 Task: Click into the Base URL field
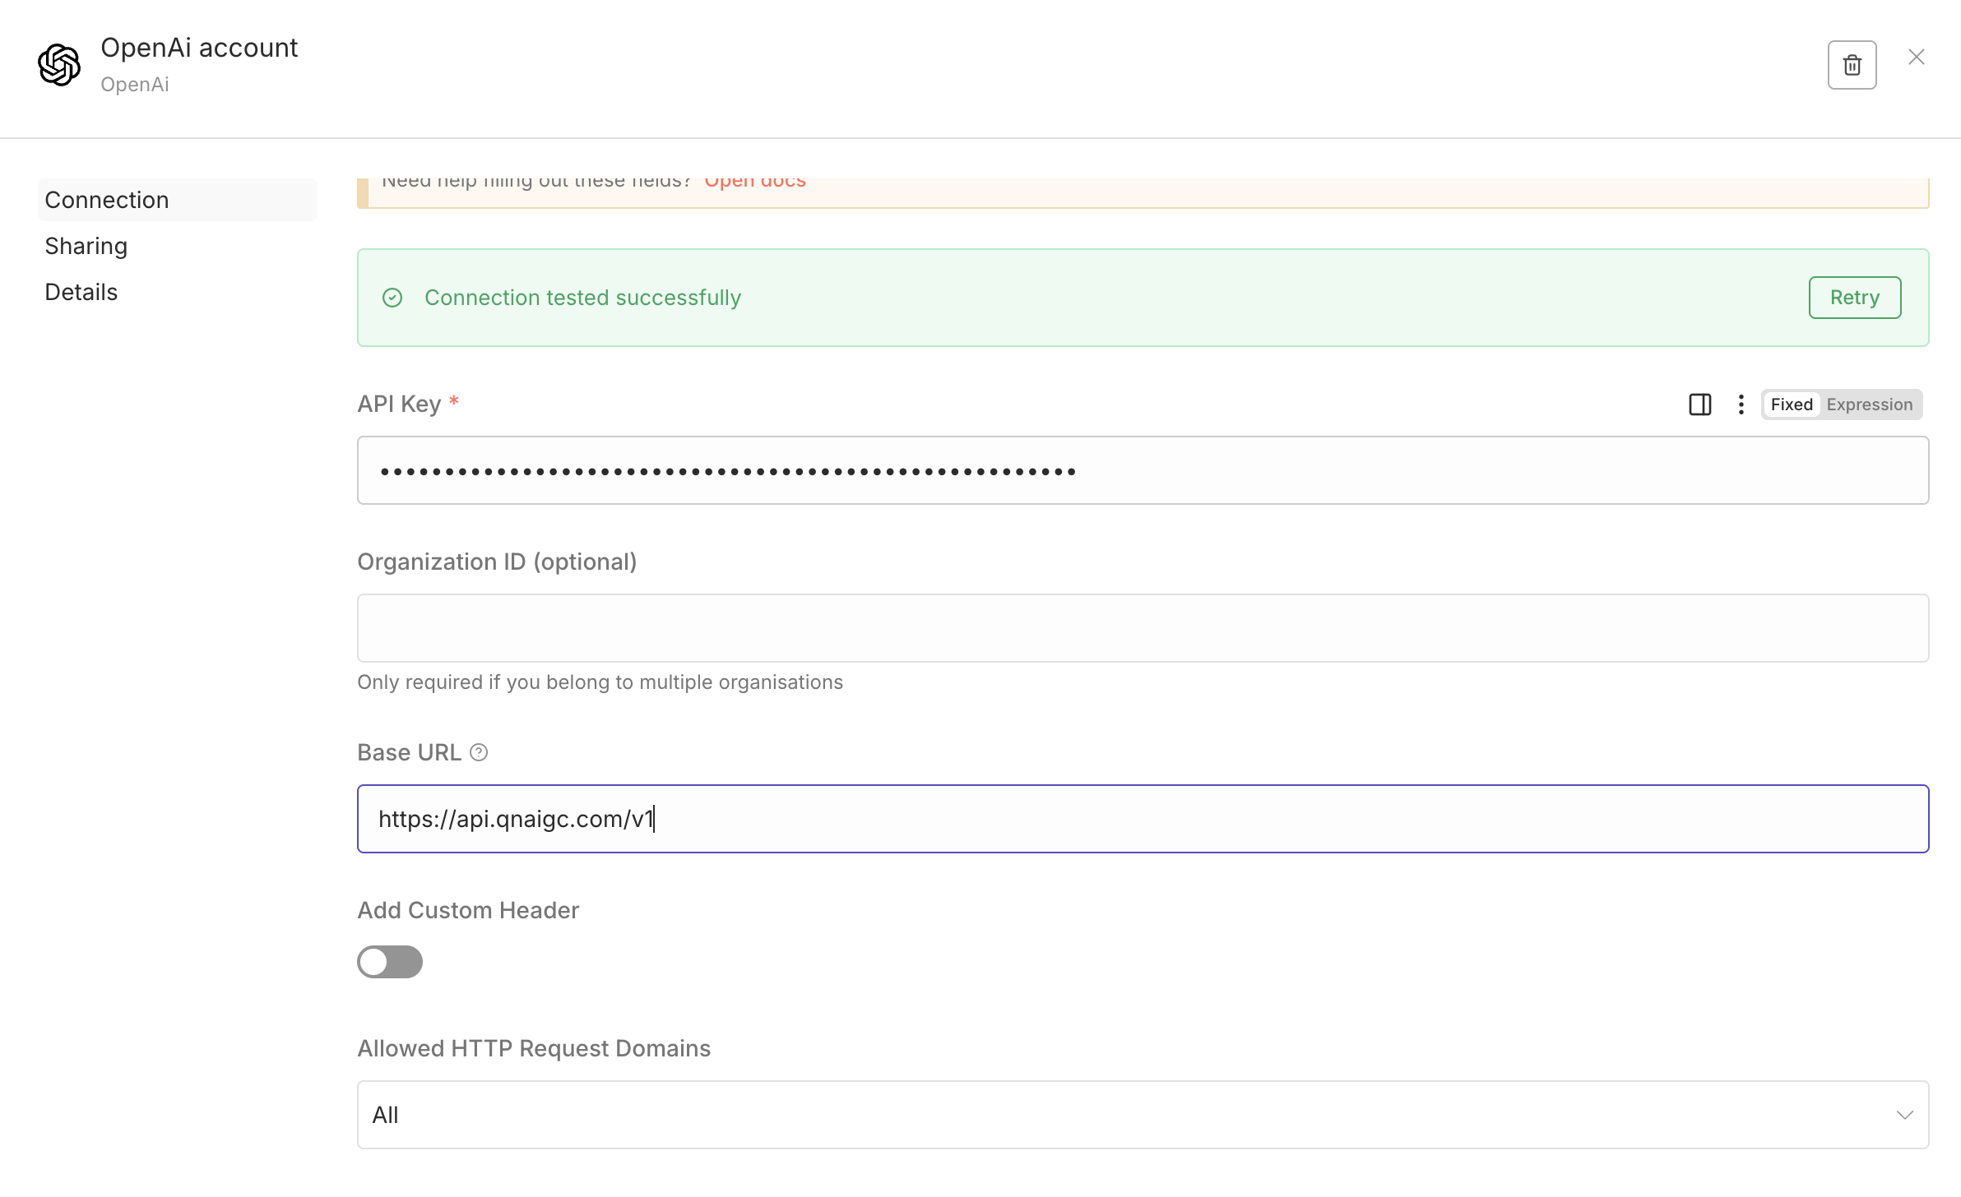[x=1142, y=819]
